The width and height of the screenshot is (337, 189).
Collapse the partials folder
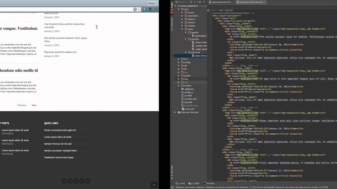tap(186, 39)
